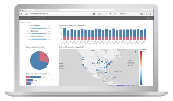173x101 pixels.
Task: Click the 'Mexico' map label
Action: (94, 74)
